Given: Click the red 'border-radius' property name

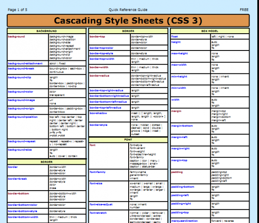Looking at the screenshot, I should (99, 75).
